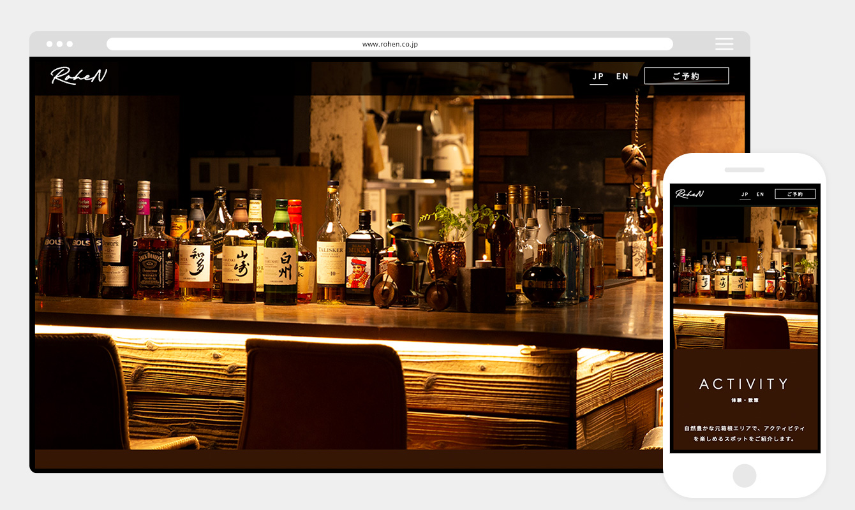Image resolution: width=855 pixels, height=510 pixels.
Task: Select JP language on the phone header
Action: [745, 194]
